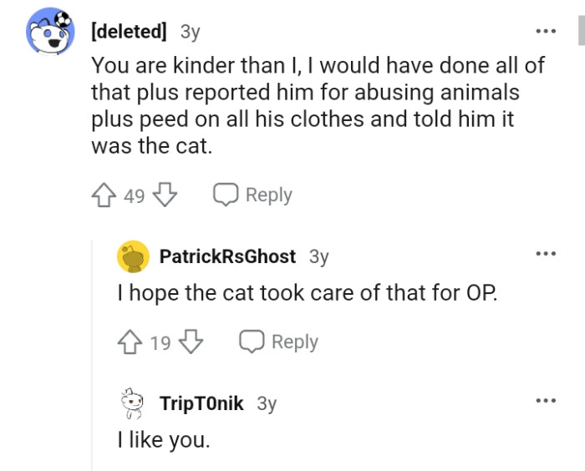Screen dimensions: 585x471
Task: Open PatrickRsGhost's profile link
Action: coord(227,257)
